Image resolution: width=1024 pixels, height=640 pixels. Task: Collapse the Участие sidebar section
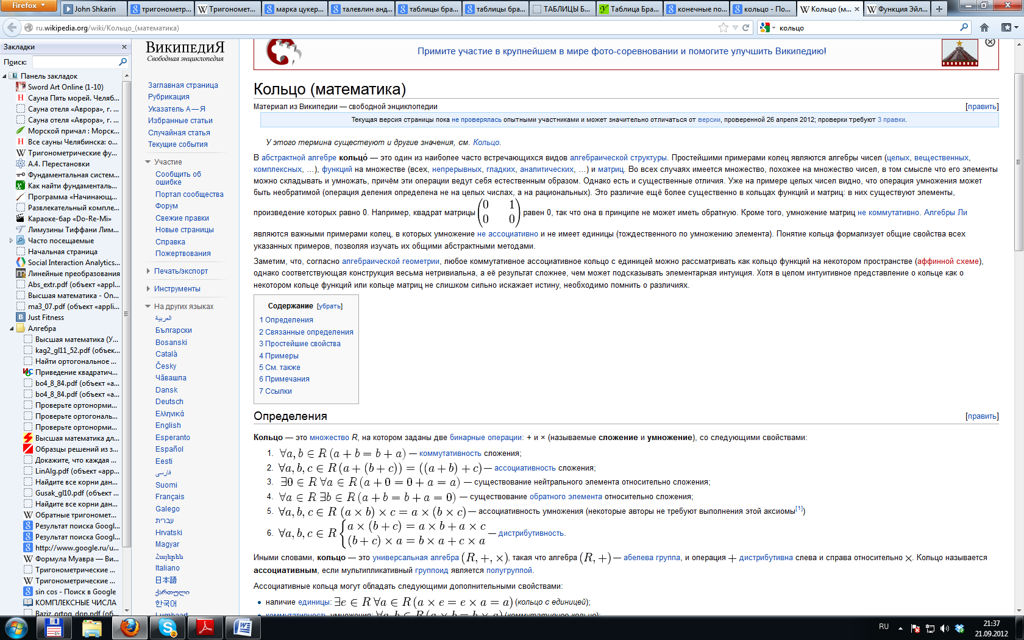click(x=148, y=162)
